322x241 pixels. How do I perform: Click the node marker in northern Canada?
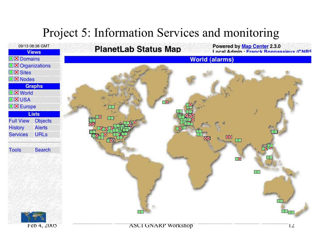tap(112, 107)
